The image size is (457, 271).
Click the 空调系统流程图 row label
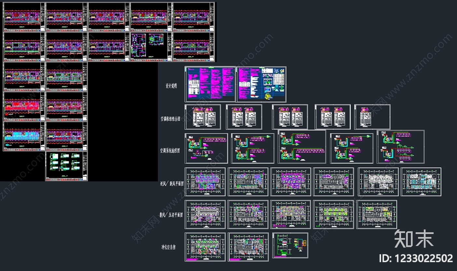(x=170, y=151)
